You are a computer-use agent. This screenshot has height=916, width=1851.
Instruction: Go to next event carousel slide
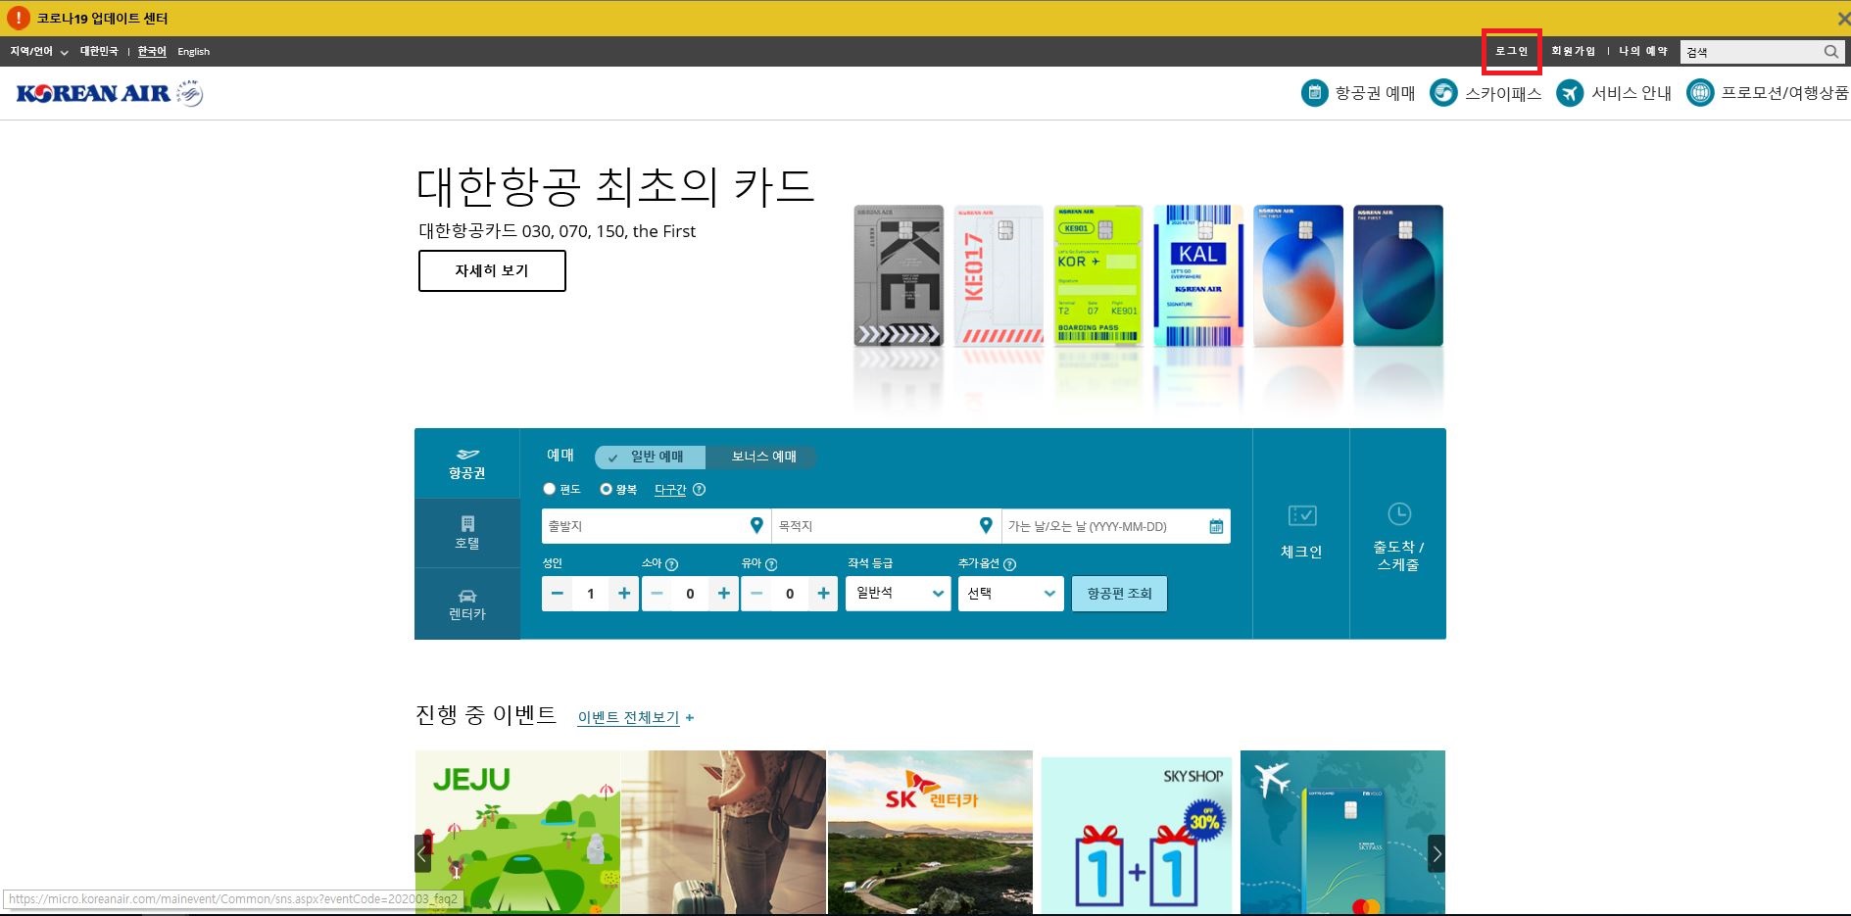tap(1437, 853)
